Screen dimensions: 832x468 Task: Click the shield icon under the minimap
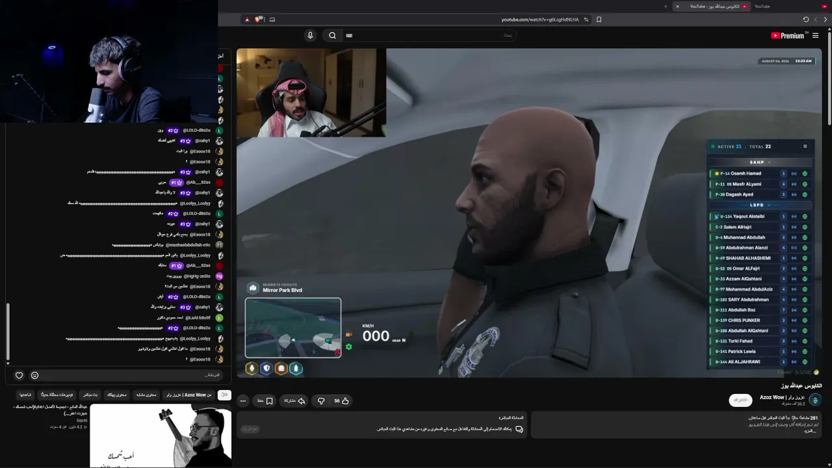click(x=266, y=369)
